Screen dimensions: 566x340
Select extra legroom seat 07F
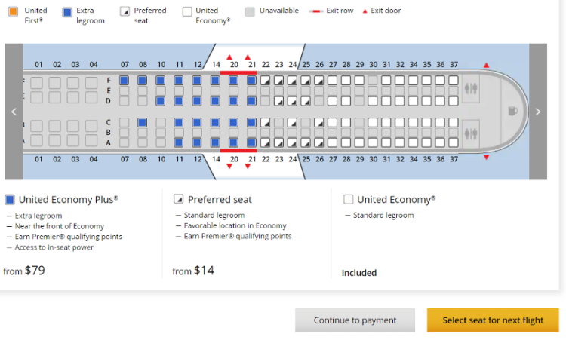[125, 81]
